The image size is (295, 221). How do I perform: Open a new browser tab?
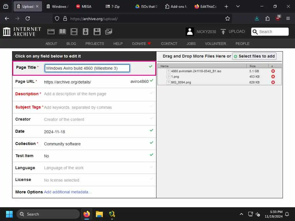(x=226, y=7)
